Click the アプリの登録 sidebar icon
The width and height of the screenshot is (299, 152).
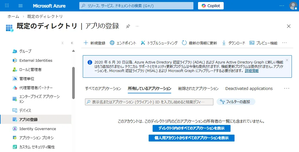[x=15, y=120]
